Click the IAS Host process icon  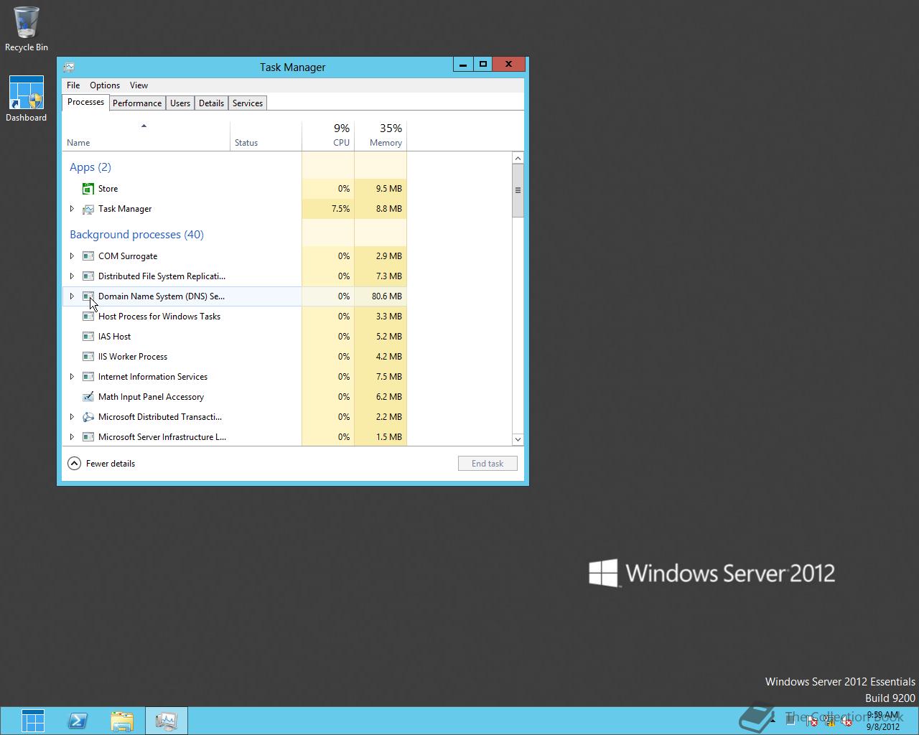coord(88,337)
